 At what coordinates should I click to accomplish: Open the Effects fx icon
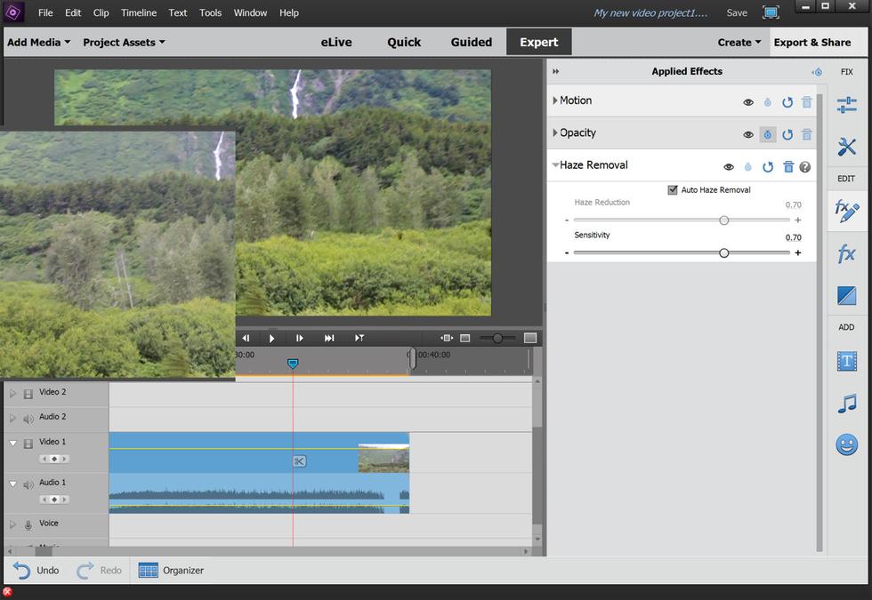(x=846, y=254)
